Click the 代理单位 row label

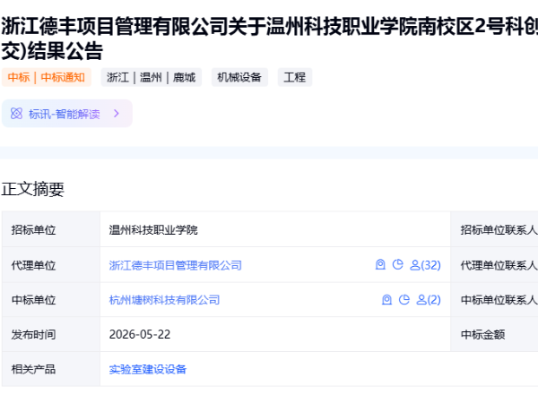click(x=34, y=265)
